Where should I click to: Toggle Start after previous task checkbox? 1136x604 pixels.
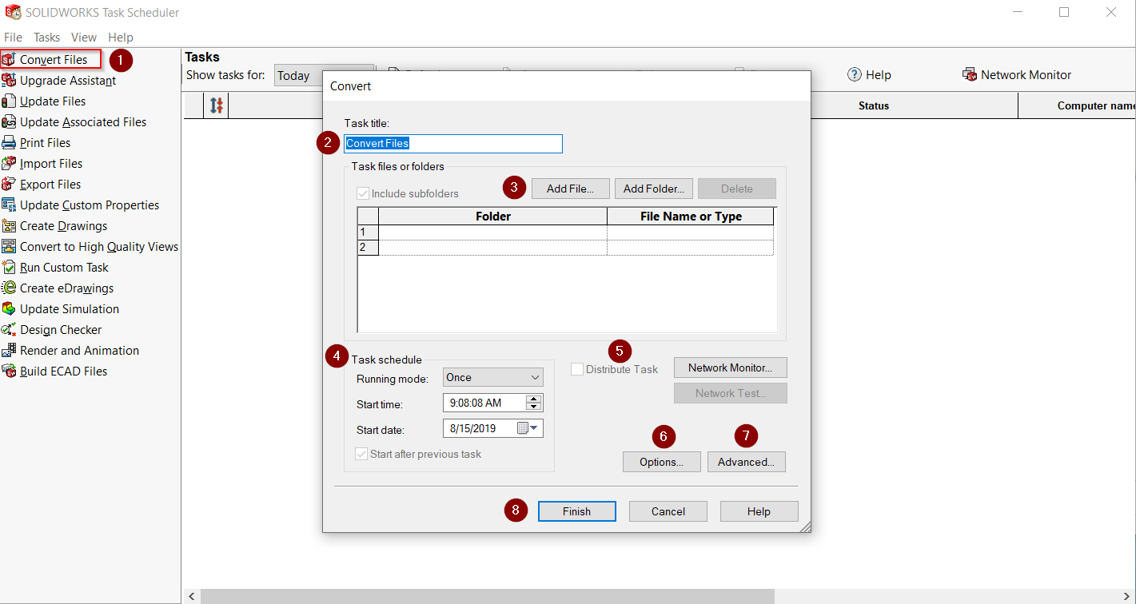tap(361, 454)
